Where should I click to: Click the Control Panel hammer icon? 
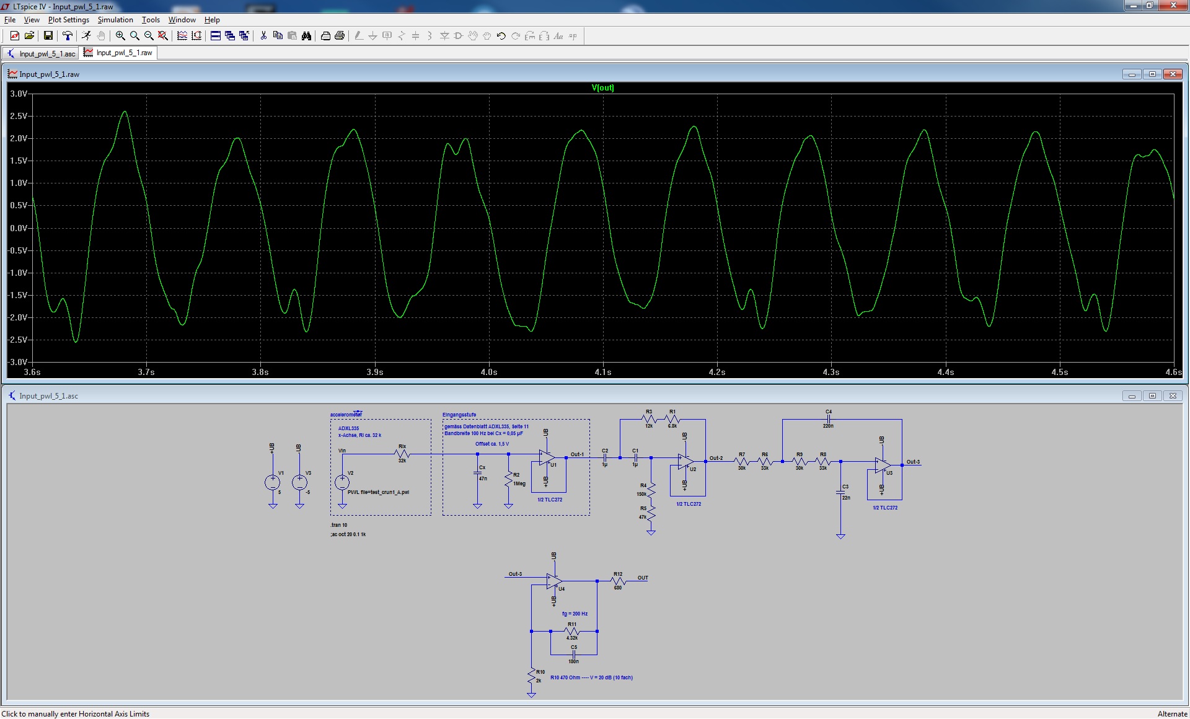click(67, 36)
